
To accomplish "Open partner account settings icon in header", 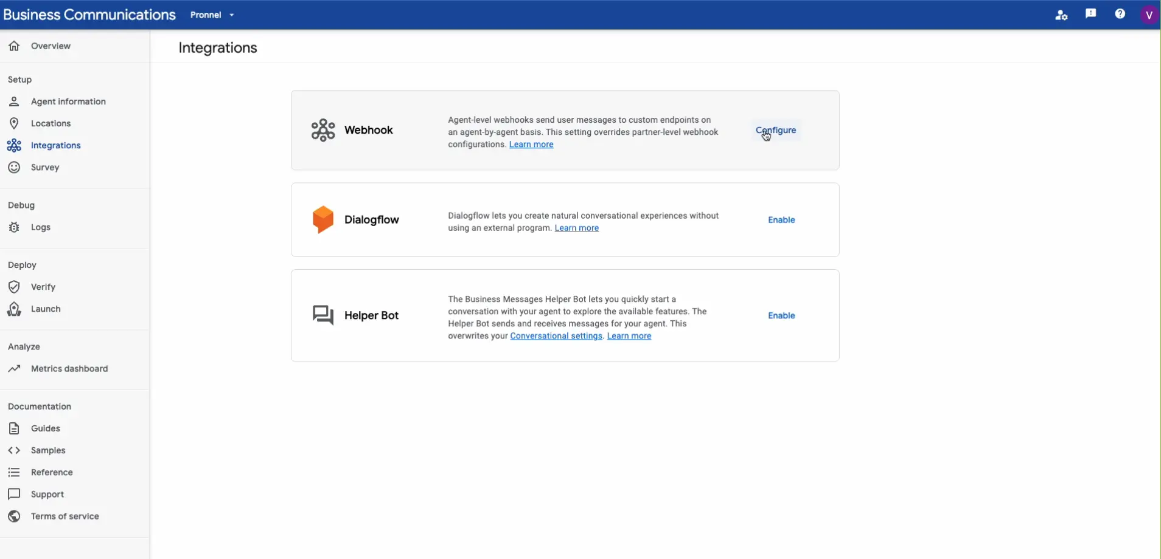I will pos(1061,15).
